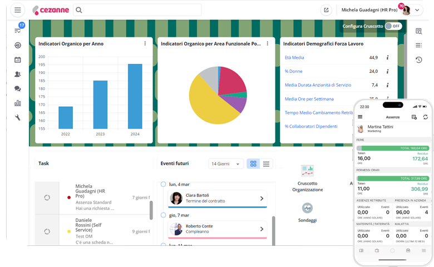
Task: Open the 14 Giorni dropdown
Action: 226,164
